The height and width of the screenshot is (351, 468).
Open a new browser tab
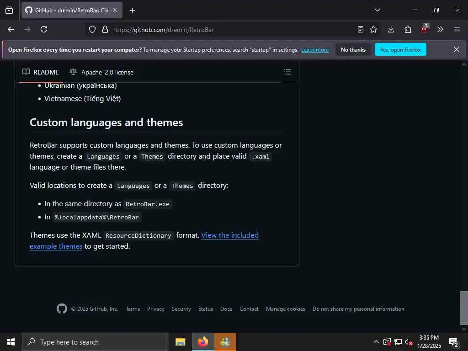coord(132,11)
